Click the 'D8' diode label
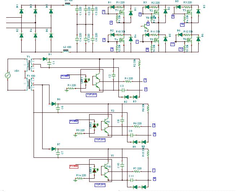243x192 pixels. click(143, 147)
